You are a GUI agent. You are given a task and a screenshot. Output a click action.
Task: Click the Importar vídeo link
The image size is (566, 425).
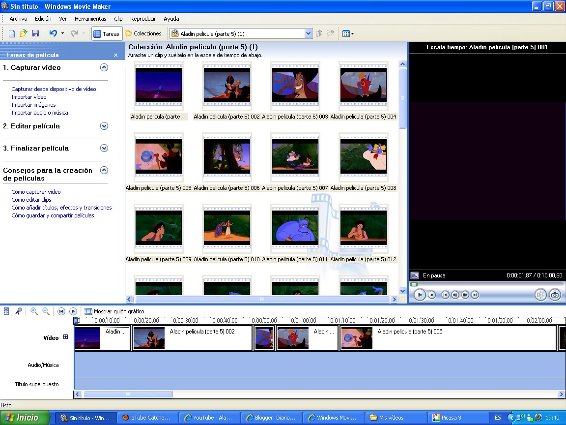(x=29, y=97)
